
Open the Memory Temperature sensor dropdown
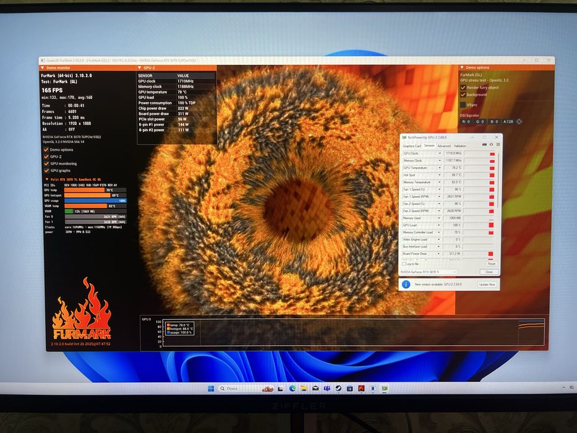click(x=439, y=182)
